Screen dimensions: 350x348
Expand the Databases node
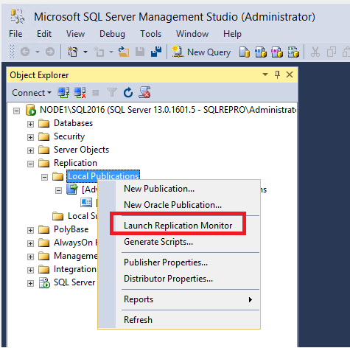click(30, 124)
